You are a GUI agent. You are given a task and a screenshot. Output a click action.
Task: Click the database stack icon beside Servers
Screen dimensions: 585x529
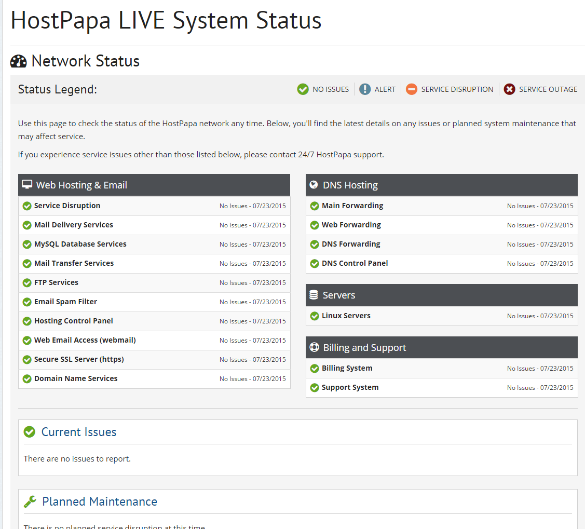pos(314,295)
